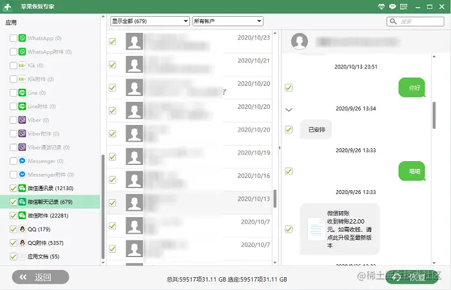Open the conversation dated 2020/10/21

coord(189,64)
